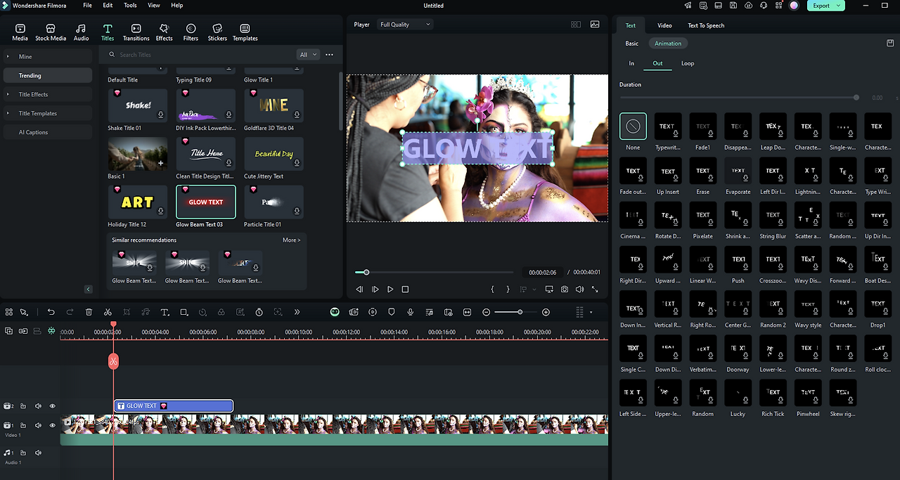Viewport: 900px width, 480px height.
Task: Open the Filters panel
Action: pos(191,32)
